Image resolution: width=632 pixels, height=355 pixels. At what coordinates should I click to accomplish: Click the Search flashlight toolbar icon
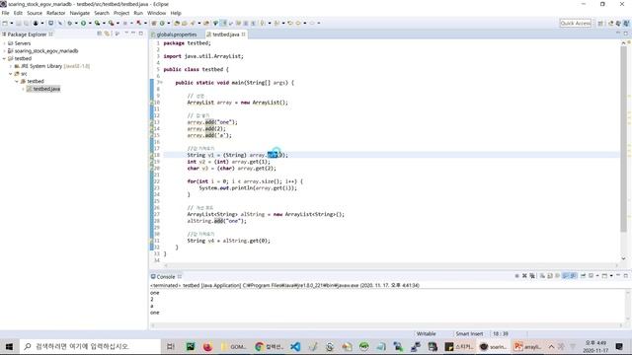pyautogui.click(x=193, y=24)
